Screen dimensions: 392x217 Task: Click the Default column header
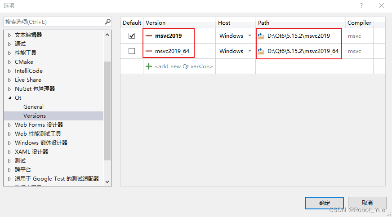point(132,23)
